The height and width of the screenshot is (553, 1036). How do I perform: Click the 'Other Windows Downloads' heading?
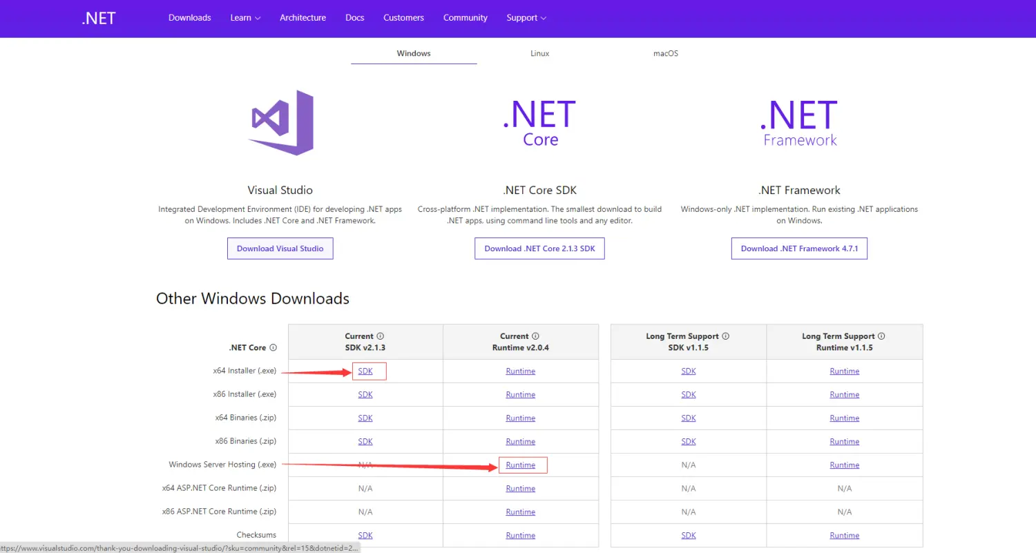[x=253, y=299]
